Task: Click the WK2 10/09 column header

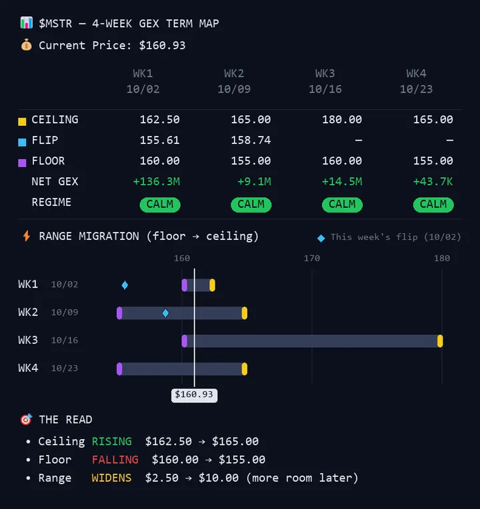Action: 234,81
